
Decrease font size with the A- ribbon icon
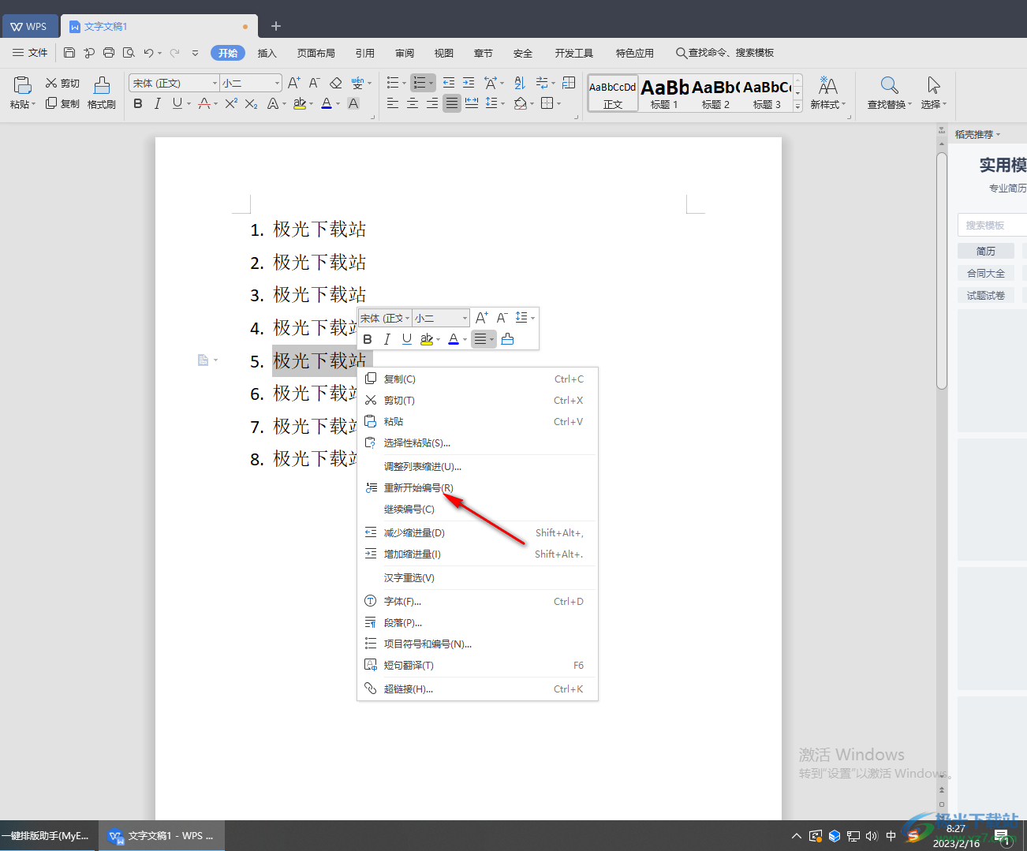coord(314,83)
